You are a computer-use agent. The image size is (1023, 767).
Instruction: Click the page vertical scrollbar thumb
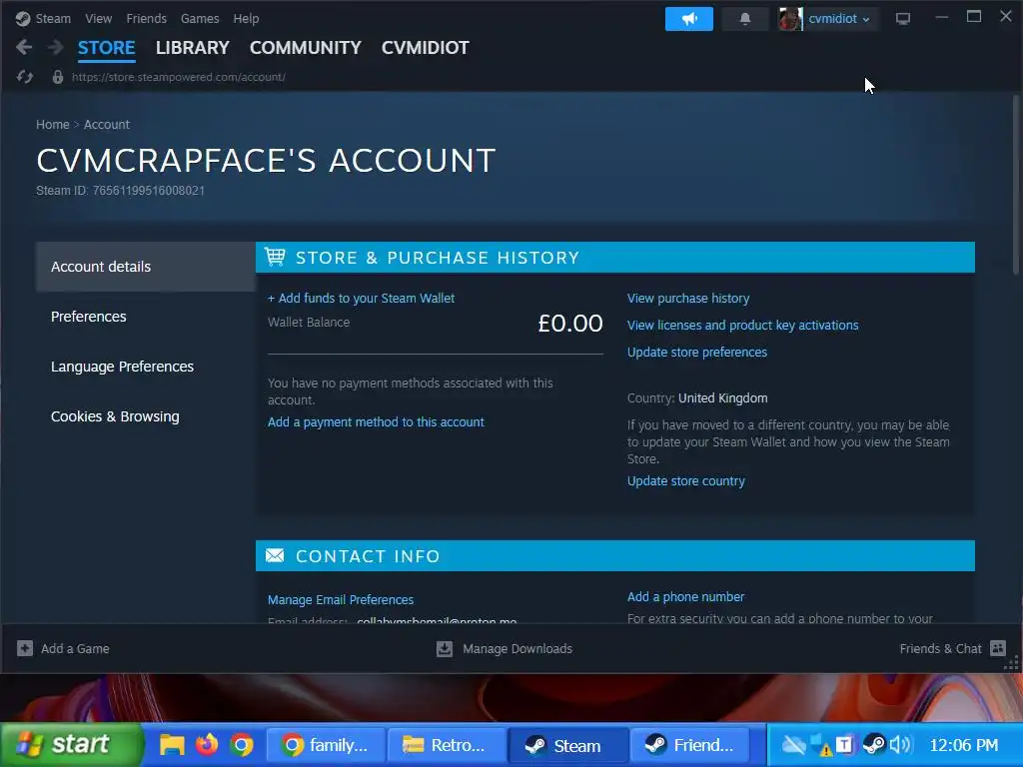coord(1016,185)
